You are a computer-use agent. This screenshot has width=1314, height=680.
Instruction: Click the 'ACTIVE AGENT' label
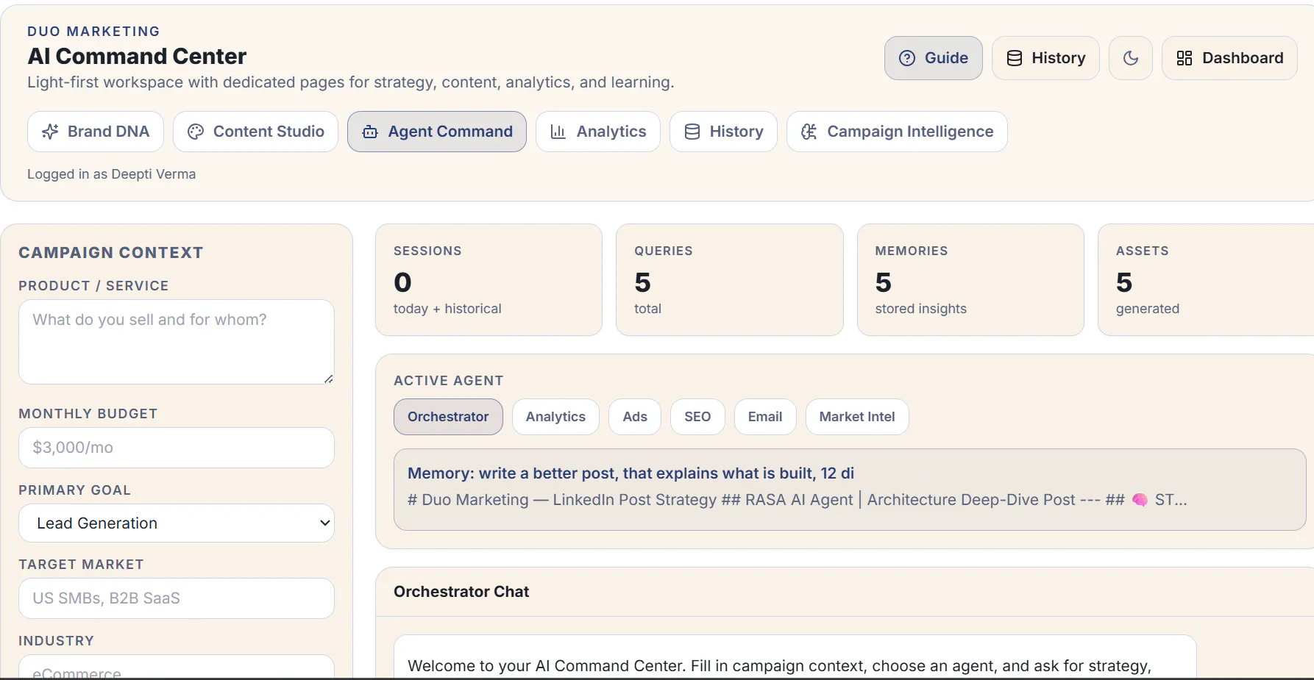coord(449,381)
